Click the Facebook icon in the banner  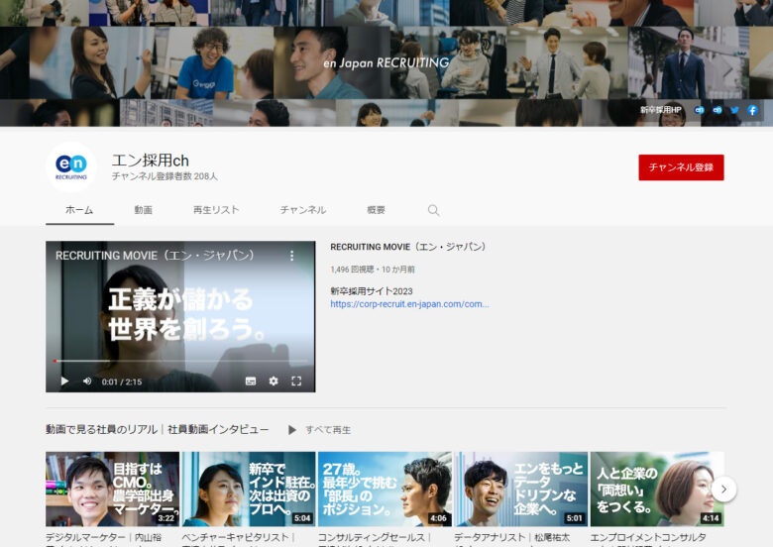tap(752, 110)
